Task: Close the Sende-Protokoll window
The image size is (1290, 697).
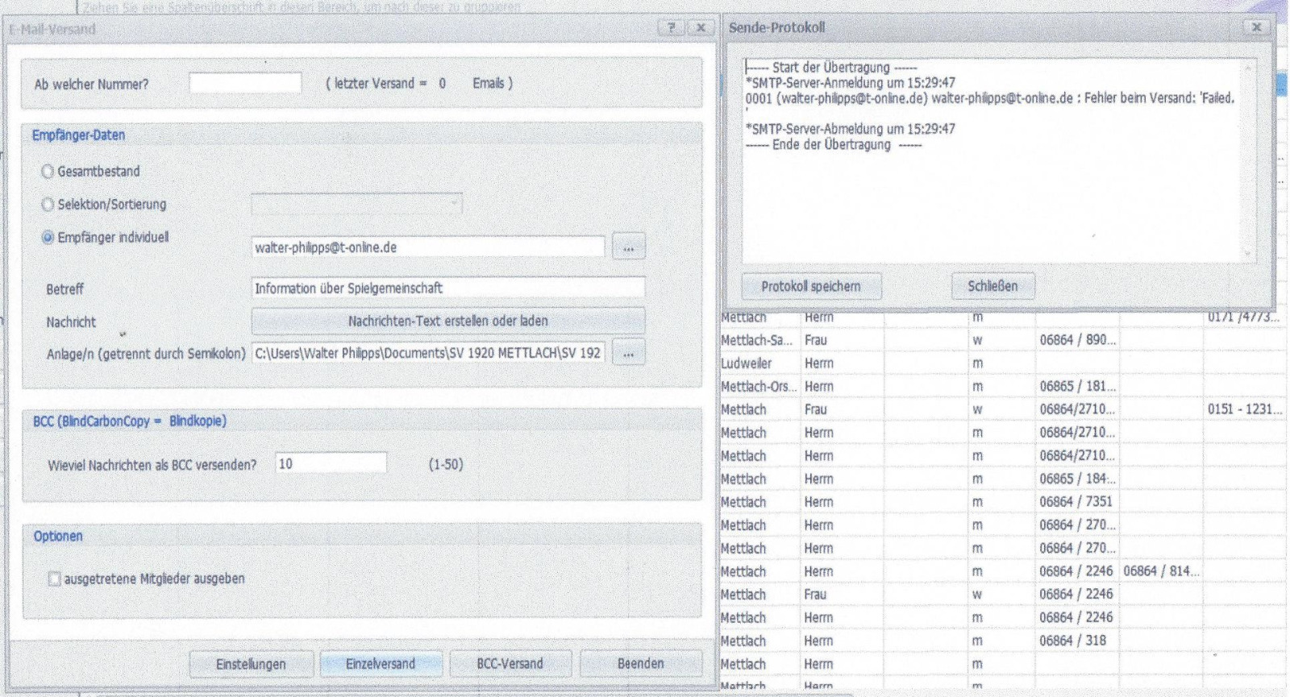Action: point(1256,27)
